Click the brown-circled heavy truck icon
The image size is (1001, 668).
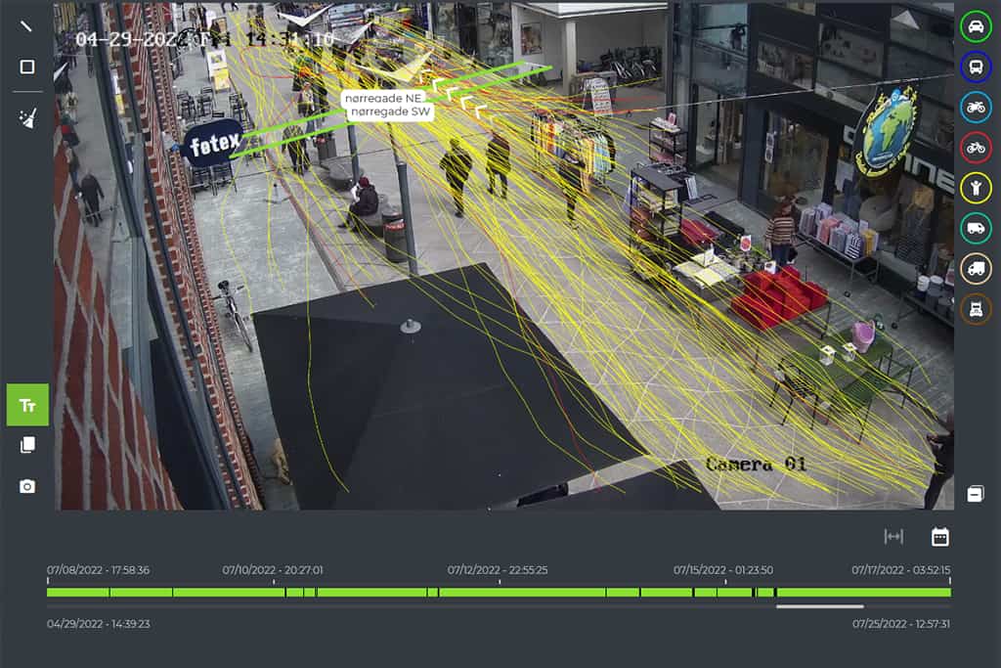[x=976, y=308]
